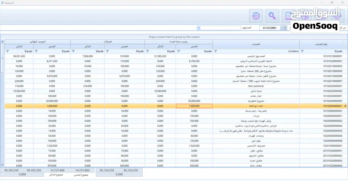Viewport: 348px width, 181px height.
Task: Select the test customer account row
Action: pyautogui.click(x=256, y=86)
